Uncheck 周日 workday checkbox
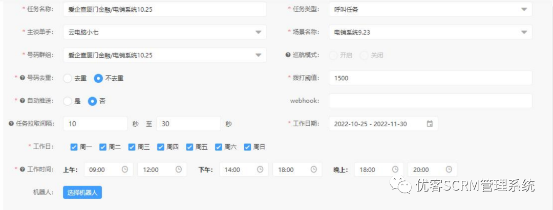 click(x=247, y=147)
